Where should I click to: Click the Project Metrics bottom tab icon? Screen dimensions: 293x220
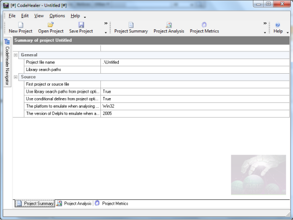tap(97, 203)
